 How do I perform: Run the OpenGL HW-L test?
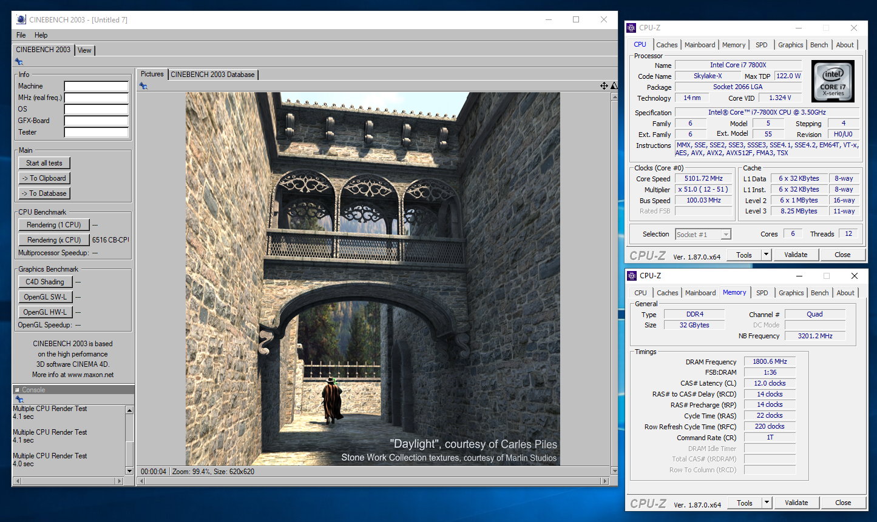point(46,312)
